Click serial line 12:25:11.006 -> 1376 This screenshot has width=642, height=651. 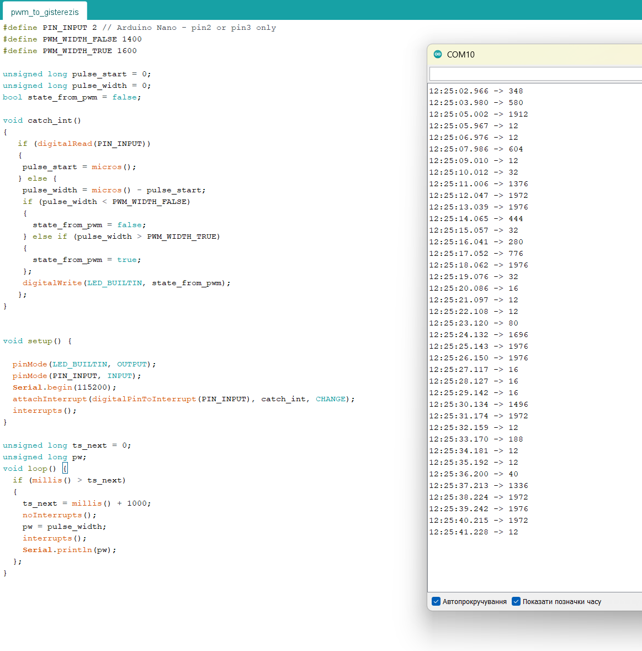pos(479,184)
